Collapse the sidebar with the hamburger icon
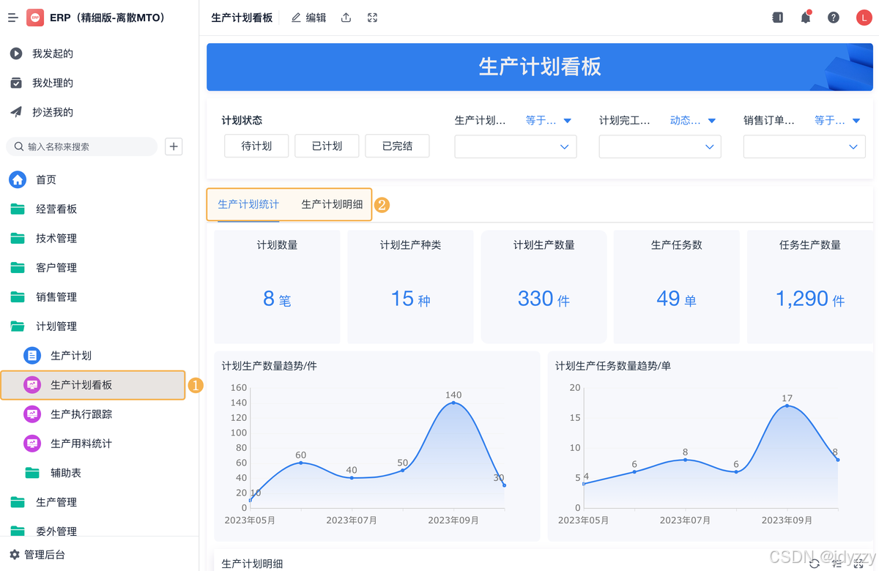 13,18
